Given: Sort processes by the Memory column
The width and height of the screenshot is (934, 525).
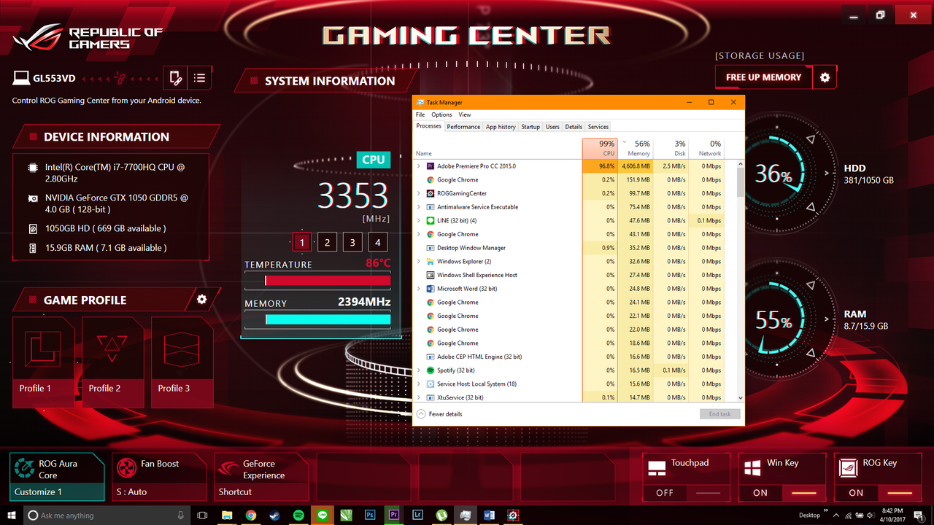Looking at the screenshot, I should tap(635, 148).
